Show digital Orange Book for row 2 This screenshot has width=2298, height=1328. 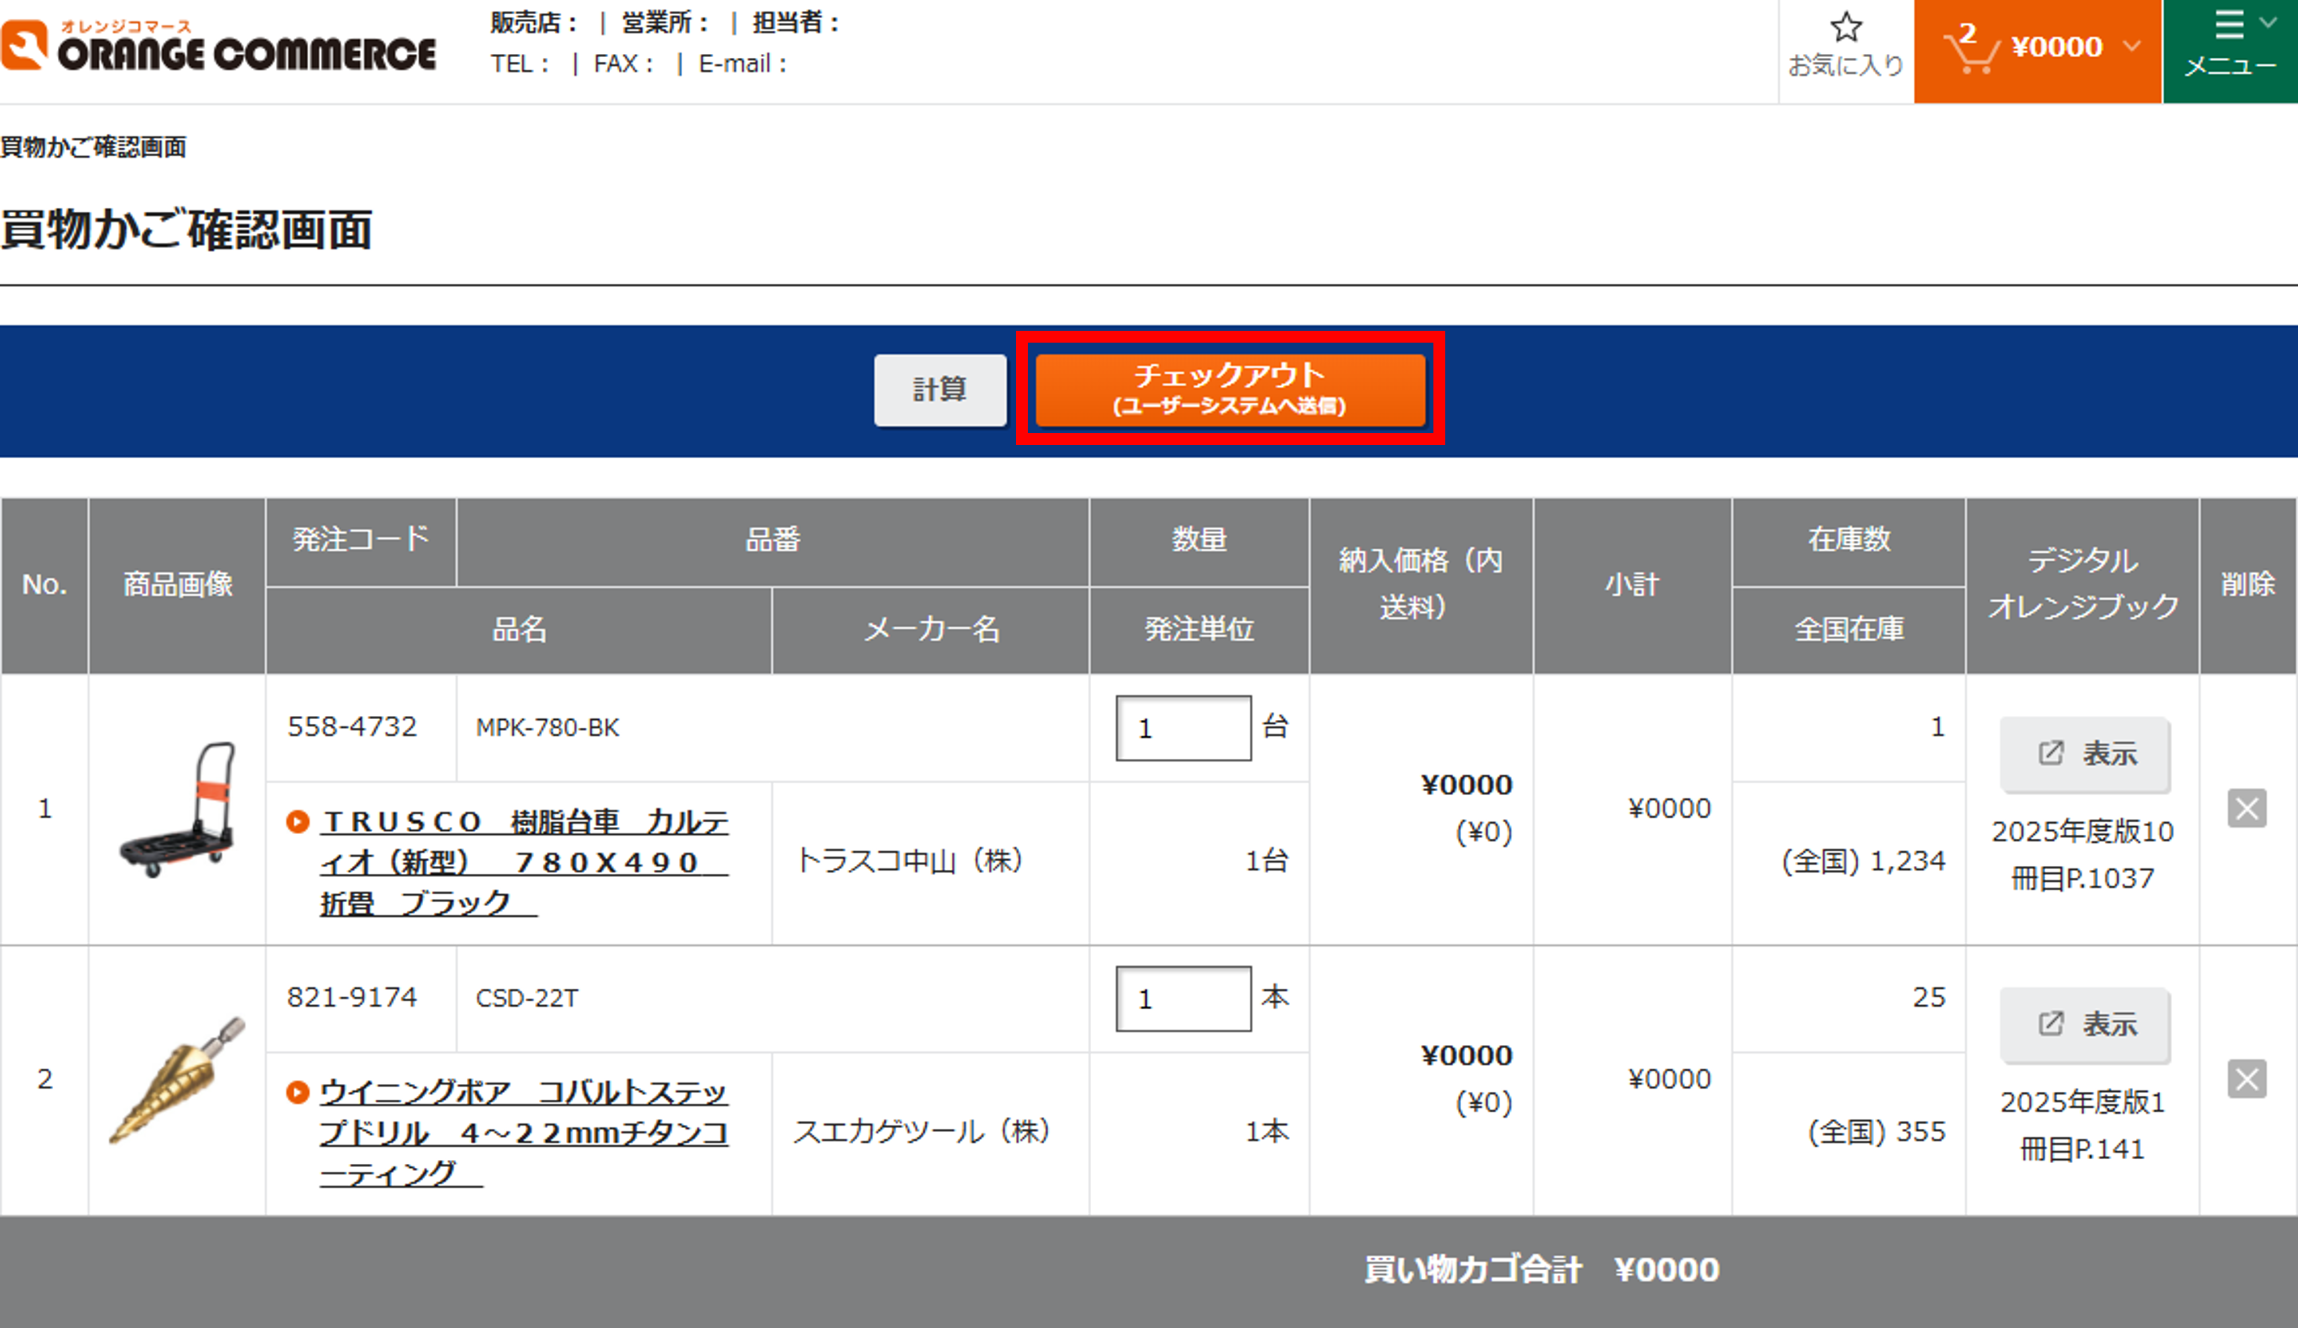(2086, 1024)
